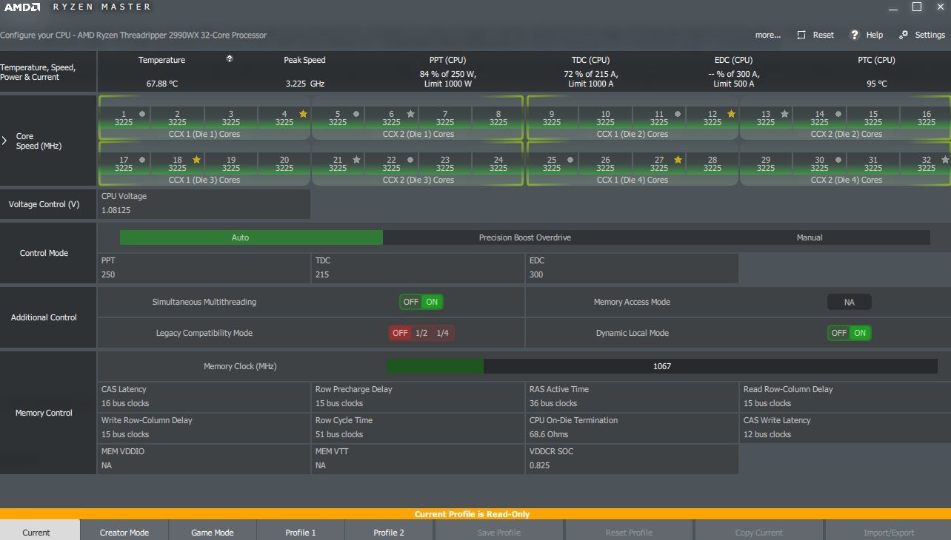Click the gray dot on core 22
Screen dimensions: 951x540
coord(410,160)
